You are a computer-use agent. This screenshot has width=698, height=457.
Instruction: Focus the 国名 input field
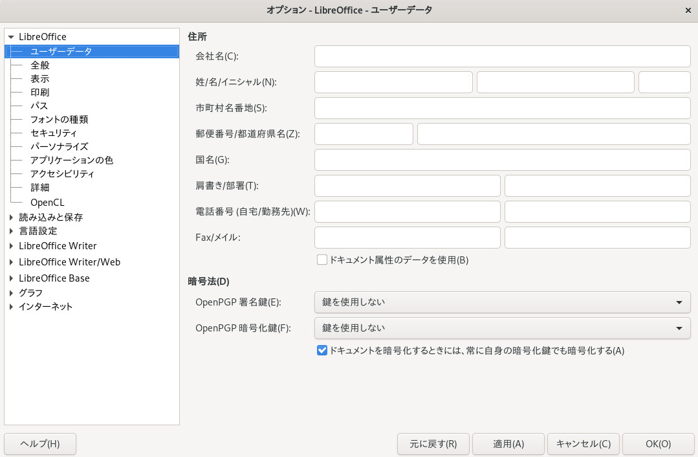[502, 160]
